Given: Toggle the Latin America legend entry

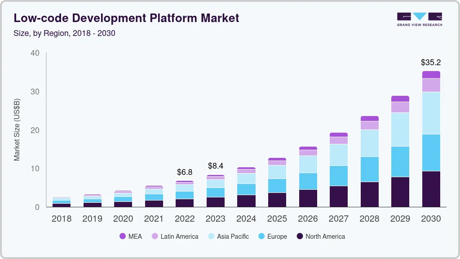Looking at the screenshot, I should (x=179, y=237).
